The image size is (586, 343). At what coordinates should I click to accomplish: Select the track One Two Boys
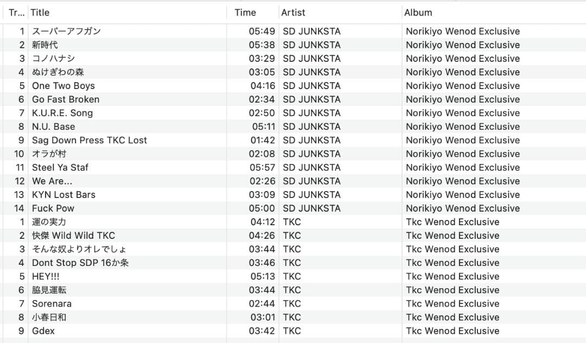pos(63,86)
